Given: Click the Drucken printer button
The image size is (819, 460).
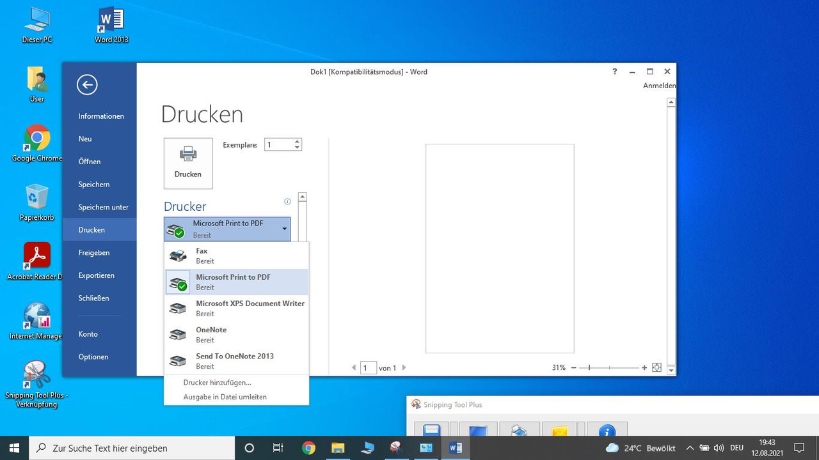Looking at the screenshot, I should pyautogui.click(x=188, y=164).
